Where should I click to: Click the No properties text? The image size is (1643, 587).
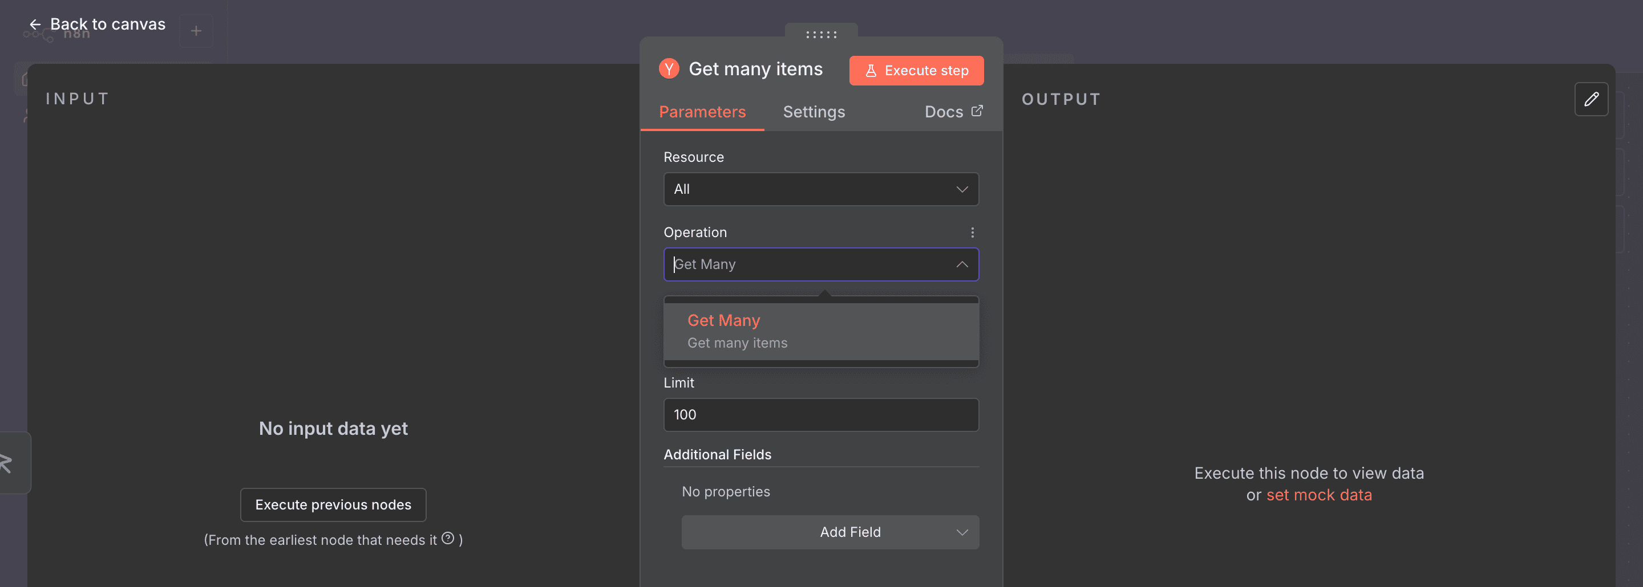(726, 492)
